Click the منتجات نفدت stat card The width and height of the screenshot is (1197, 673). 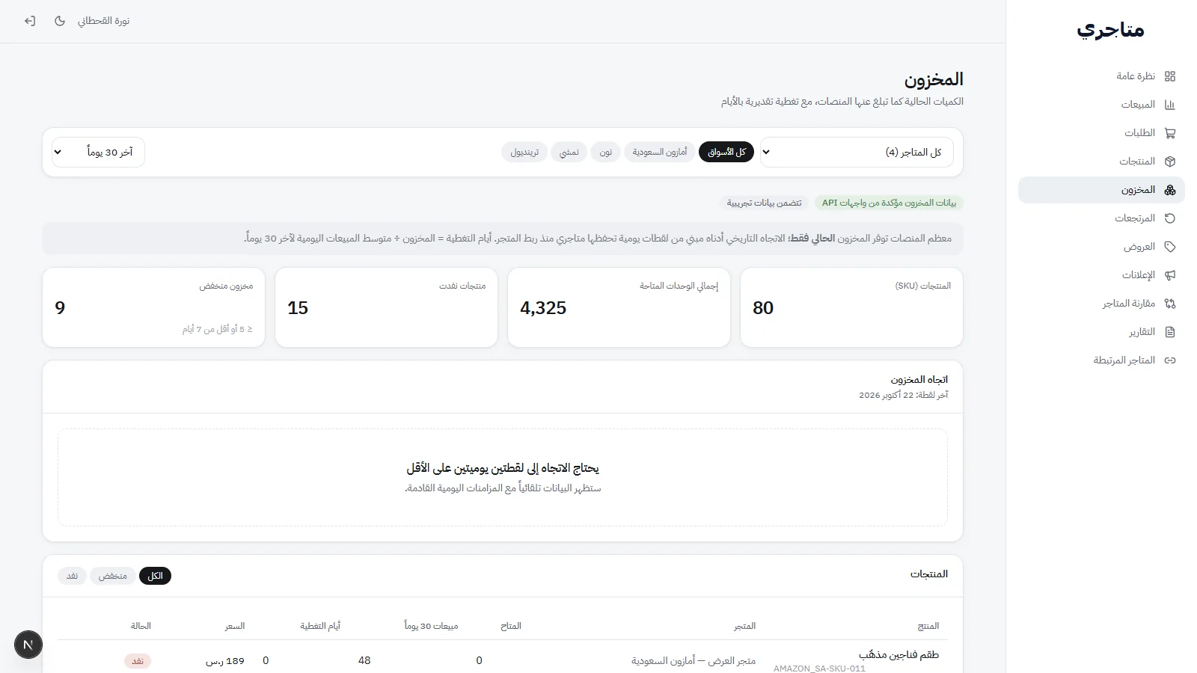pyautogui.click(x=386, y=307)
